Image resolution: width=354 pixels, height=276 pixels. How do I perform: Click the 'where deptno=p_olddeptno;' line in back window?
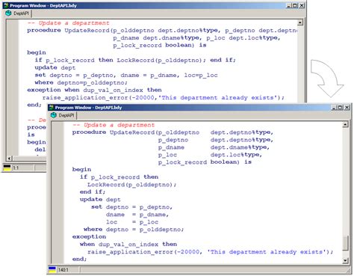click(81, 82)
